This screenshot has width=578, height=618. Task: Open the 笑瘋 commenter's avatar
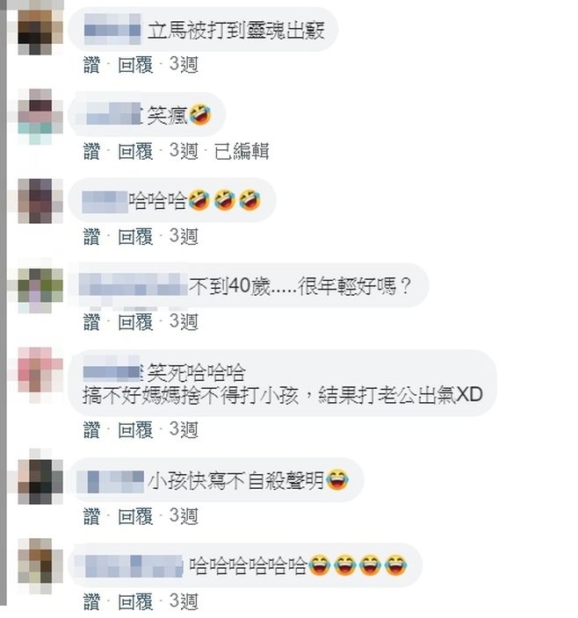coord(40,117)
